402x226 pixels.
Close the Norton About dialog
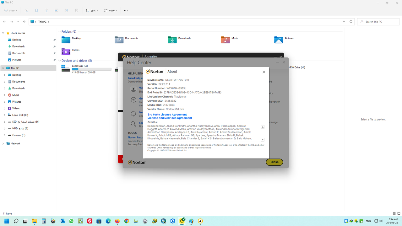coord(263,72)
